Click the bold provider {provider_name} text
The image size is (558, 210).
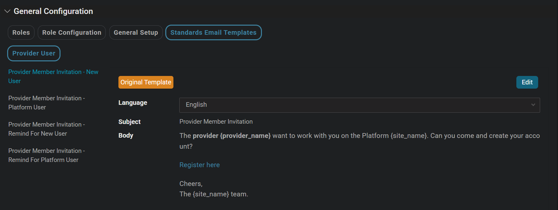[231, 136]
